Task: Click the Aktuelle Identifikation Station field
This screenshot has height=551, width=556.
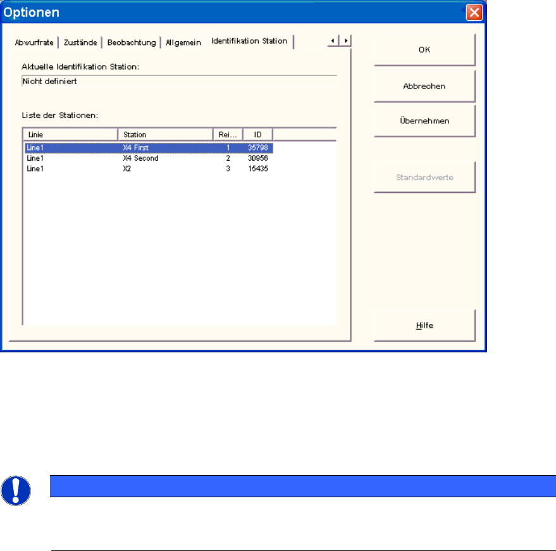Action: pyautogui.click(x=180, y=81)
